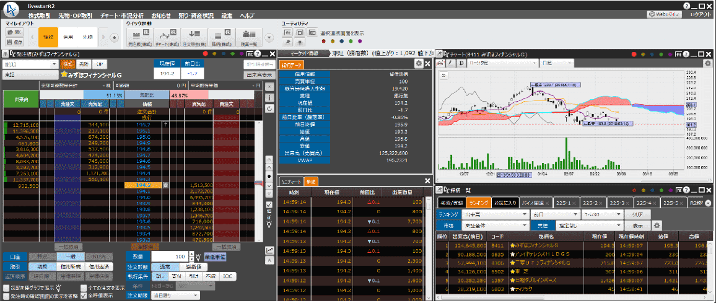Click the highlighted 194.2 price row in order board
The image size is (716, 303).
click(x=143, y=185)
